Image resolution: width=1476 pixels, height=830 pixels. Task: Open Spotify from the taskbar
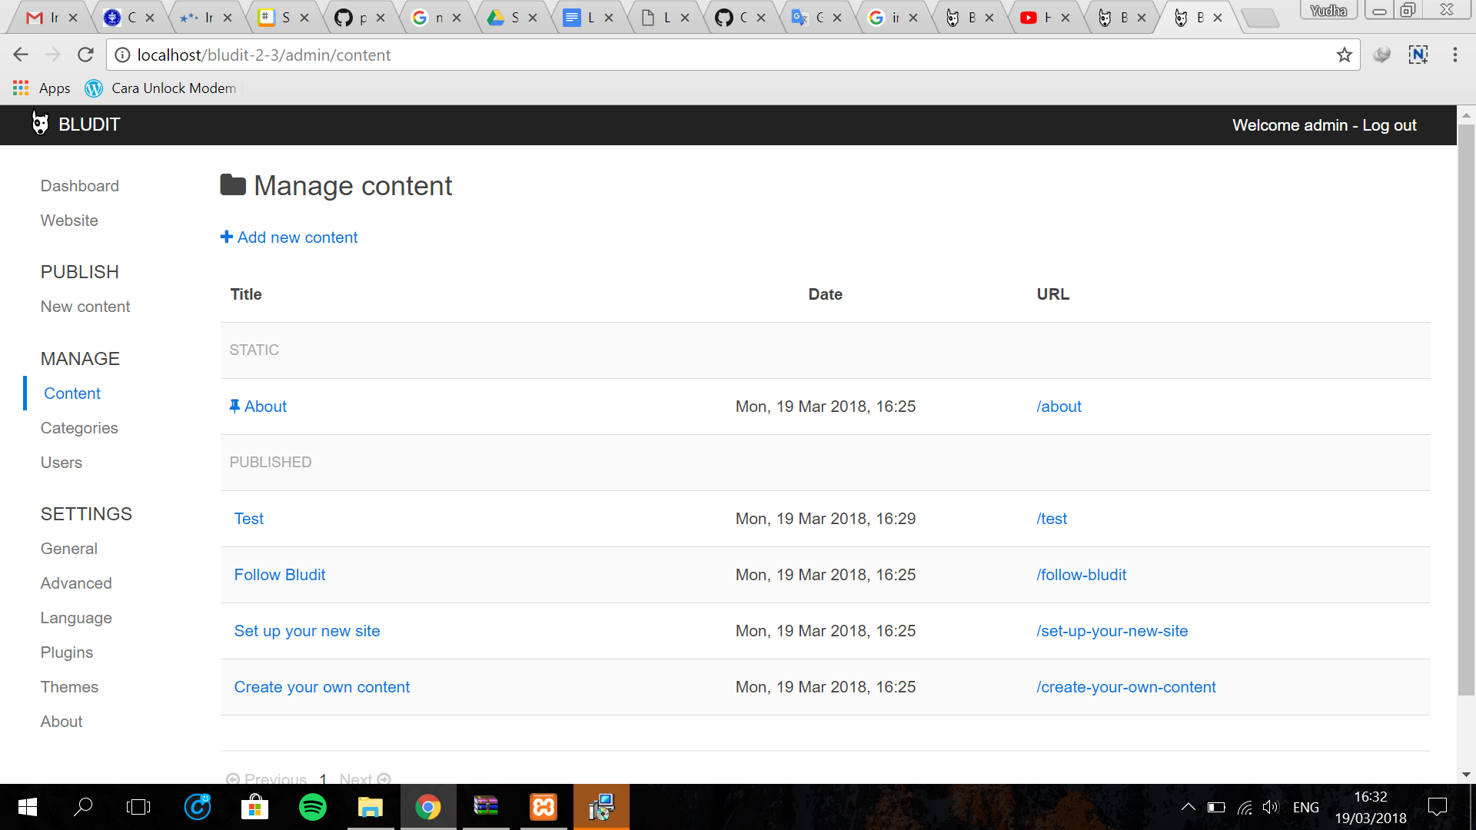(x=312, y=807)
